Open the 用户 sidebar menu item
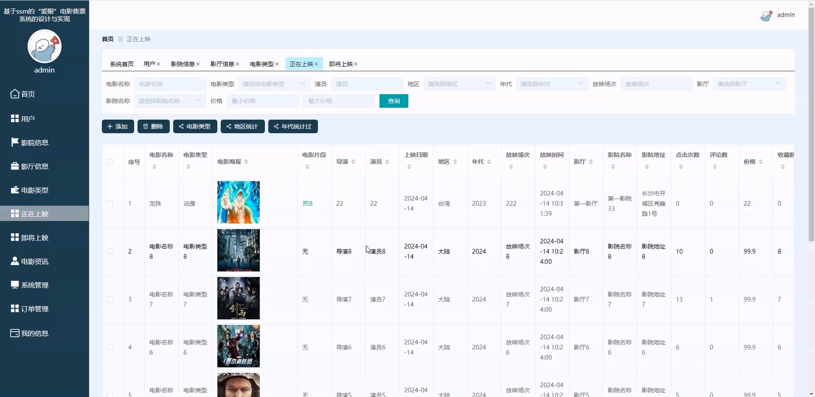 coord(44,118)
